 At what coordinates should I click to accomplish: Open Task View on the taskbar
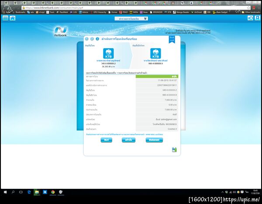click(21, 192)
